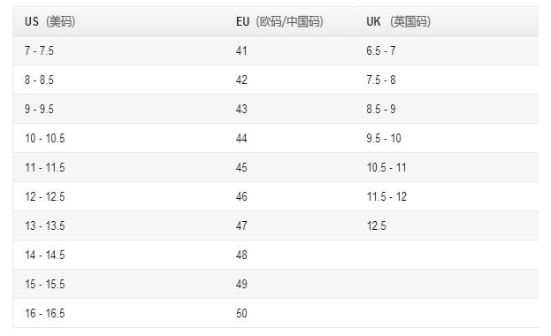Viewport: 551px width, 336px height.
Task: Select the EU size 41 cell
Action: [241, 50]
